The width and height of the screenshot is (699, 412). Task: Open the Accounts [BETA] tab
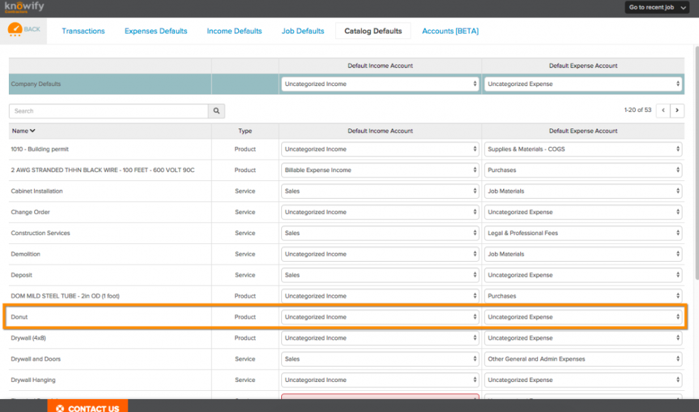pos(449,31)
